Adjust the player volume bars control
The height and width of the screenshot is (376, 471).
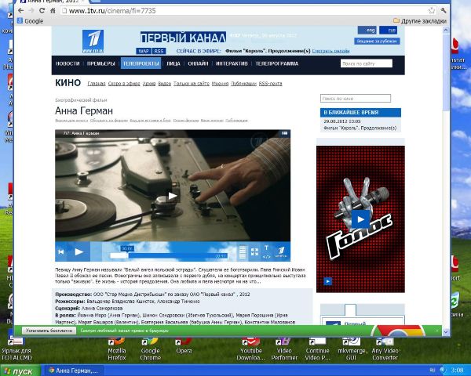pos(243,252)
